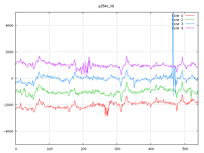Click the green sample beside line 2
The image size is (204, 153).
[190, 20]
